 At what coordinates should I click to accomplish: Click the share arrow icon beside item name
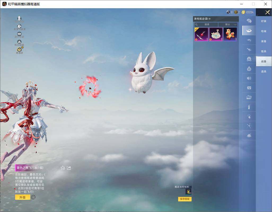[x=69, y=168]
